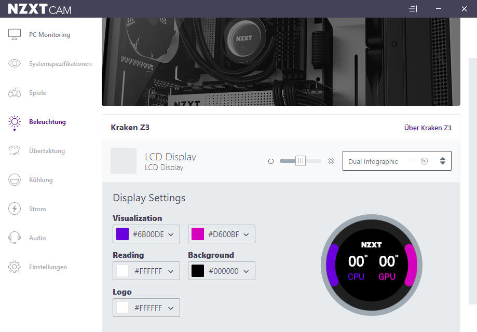Open Übertaktung using the gauge icon
This screenshot has height=332, width=477.
tap(15, 151)
